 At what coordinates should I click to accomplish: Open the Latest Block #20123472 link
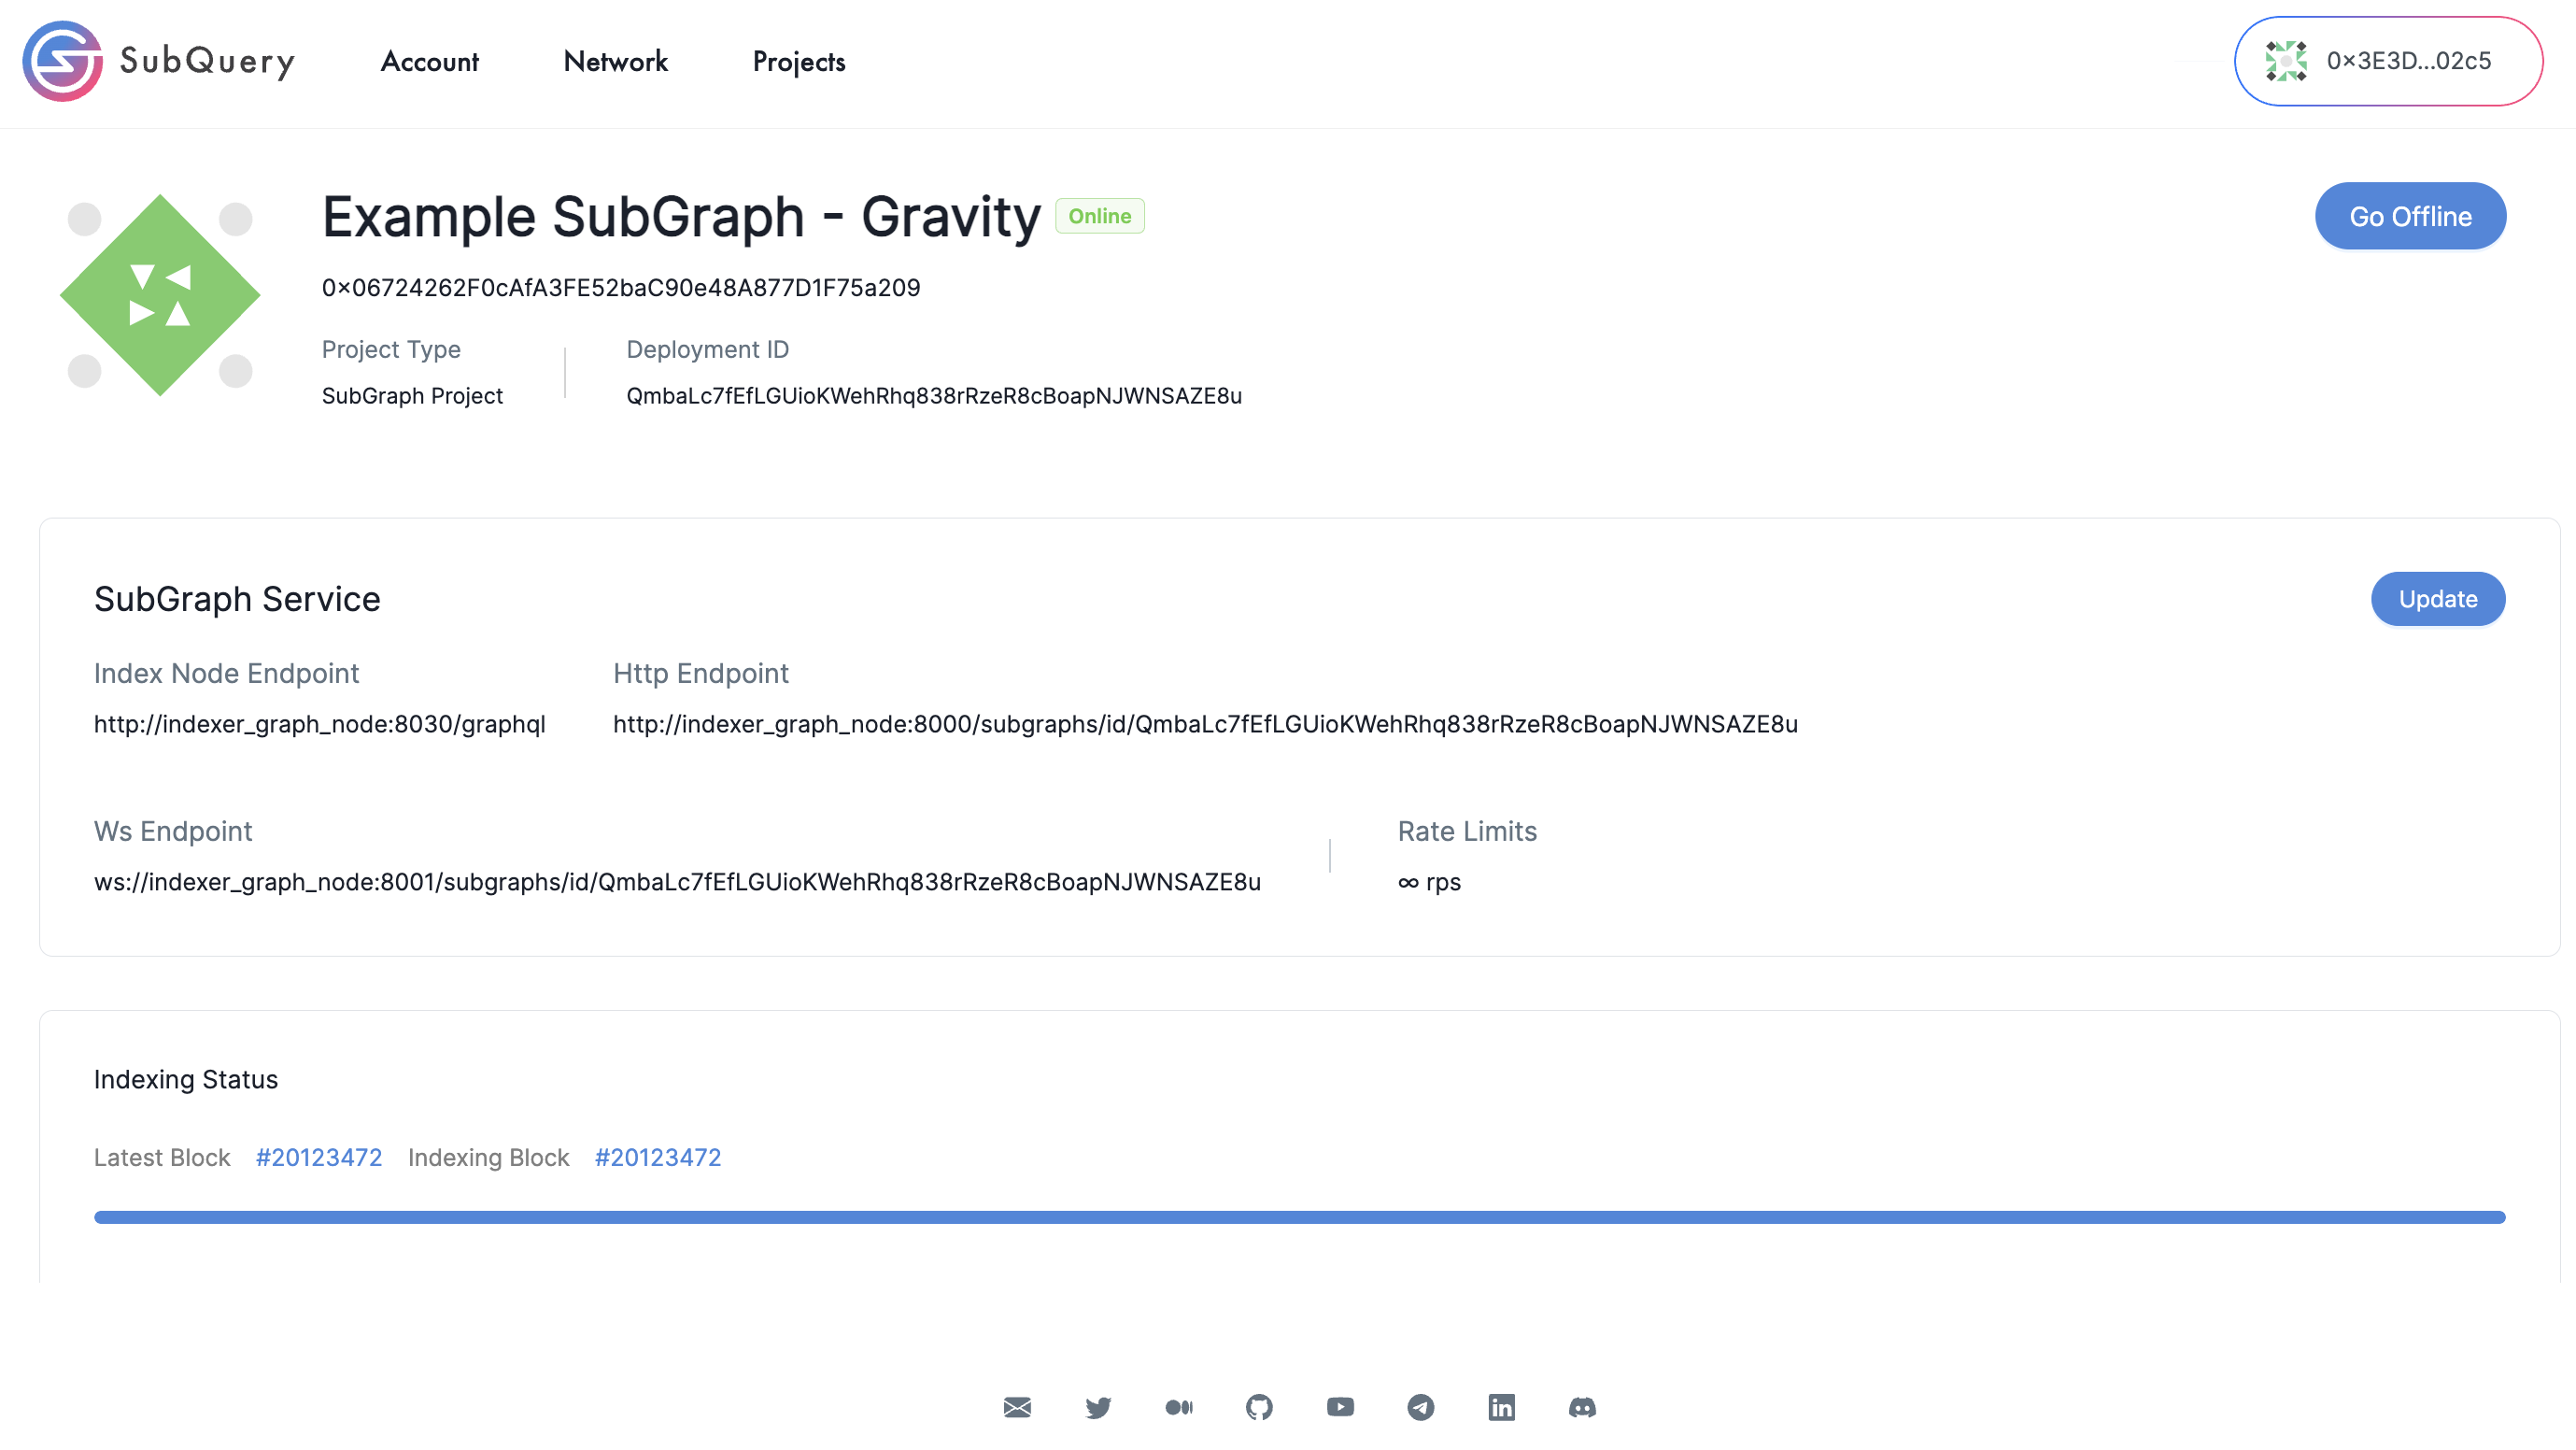[x=319, y=1157]
